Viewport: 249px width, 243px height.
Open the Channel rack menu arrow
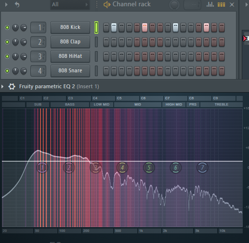coord(6,4)
